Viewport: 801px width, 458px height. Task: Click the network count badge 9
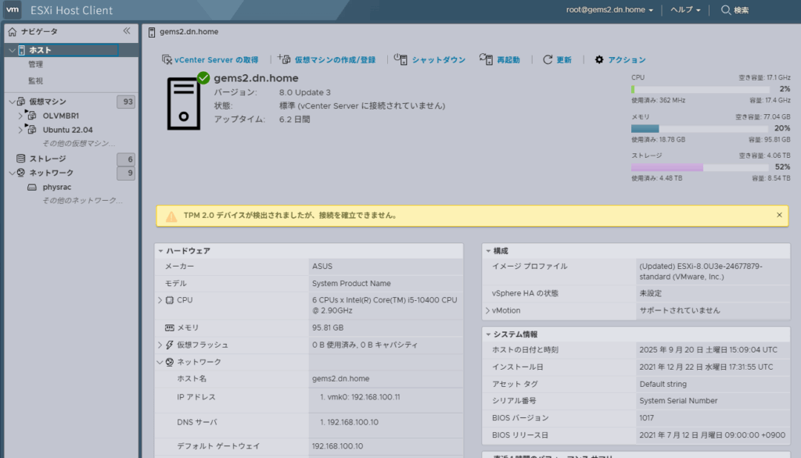click(x=126, y=173)
